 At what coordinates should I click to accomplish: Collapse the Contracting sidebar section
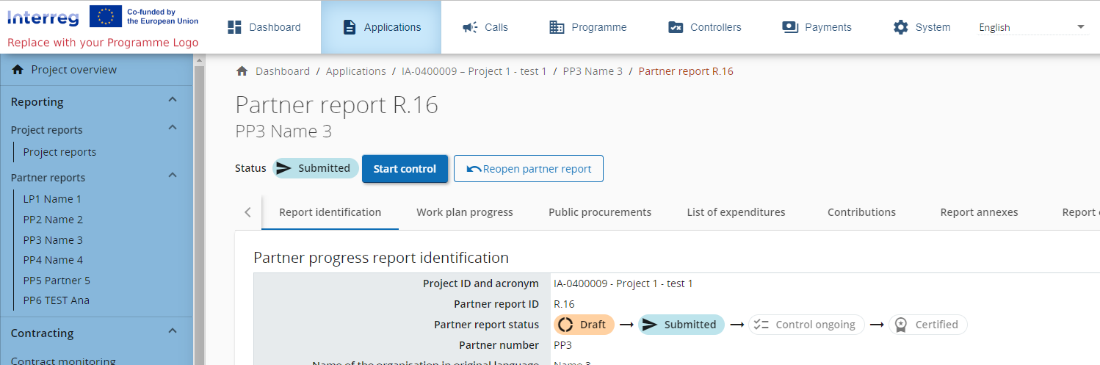173,332
